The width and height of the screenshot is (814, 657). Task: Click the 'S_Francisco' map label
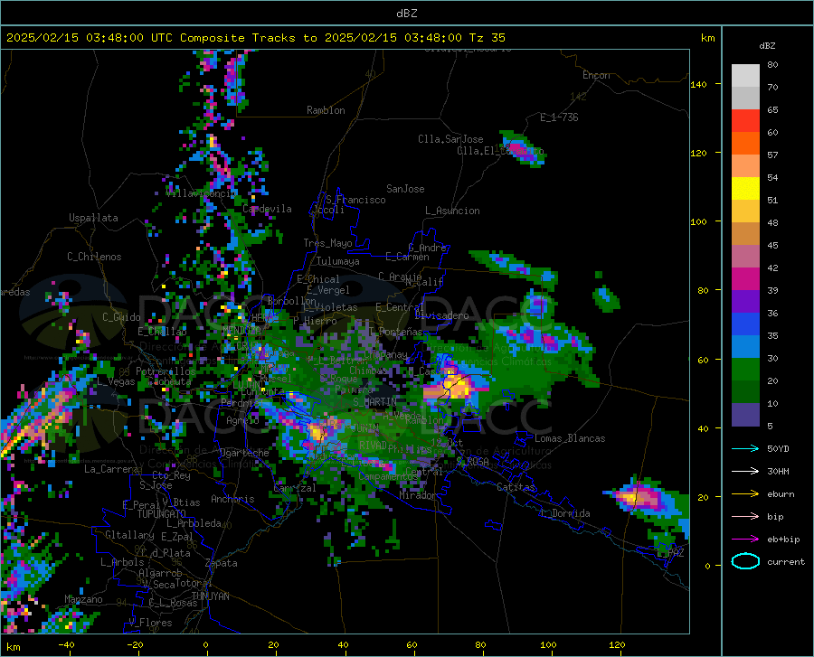[355, 200]
